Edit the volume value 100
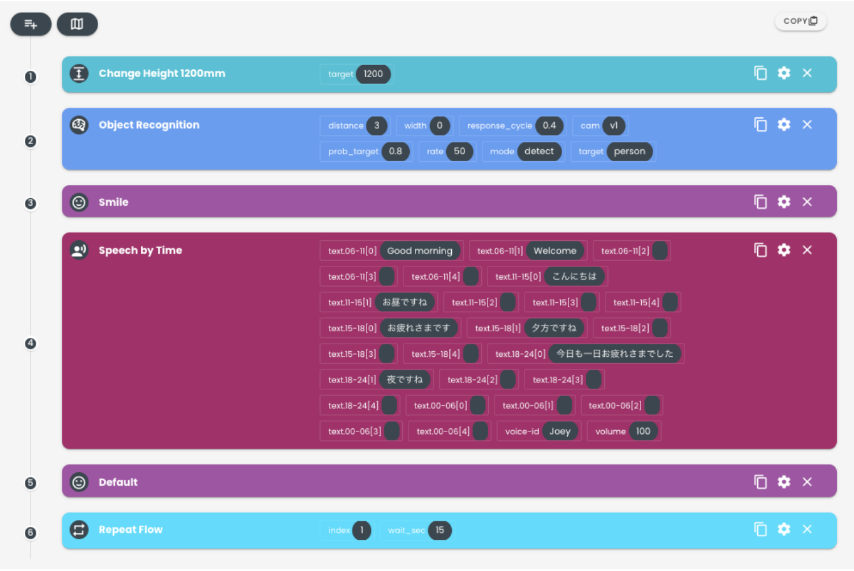 click(x=644, y=431)
